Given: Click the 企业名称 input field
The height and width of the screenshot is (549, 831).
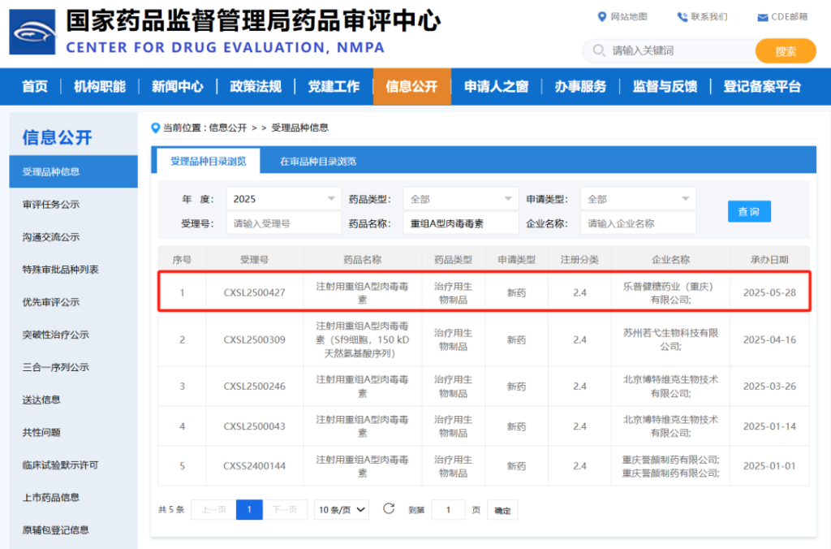Looking at the screenshot, I should 638,223.
